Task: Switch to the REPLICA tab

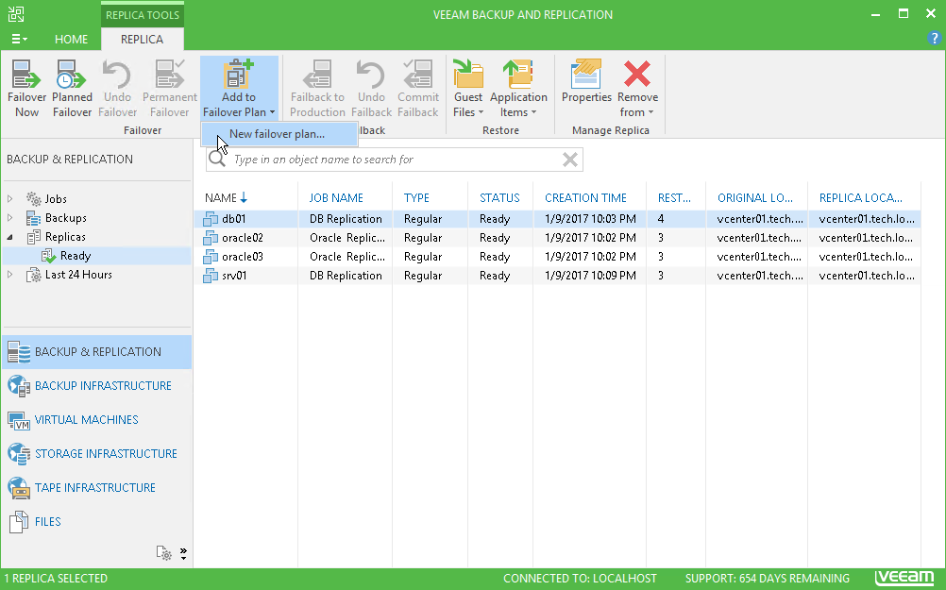Action: click(x=142, y=40)
